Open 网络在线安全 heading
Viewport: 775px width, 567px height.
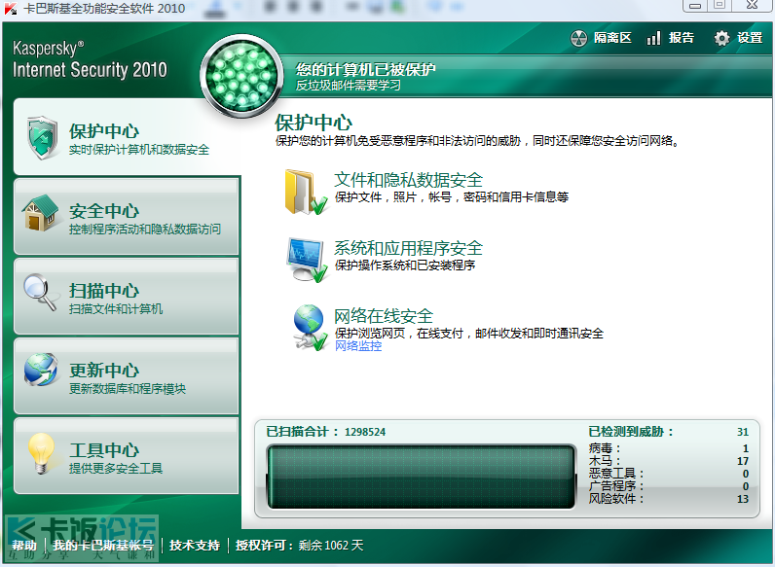[384, 316]
